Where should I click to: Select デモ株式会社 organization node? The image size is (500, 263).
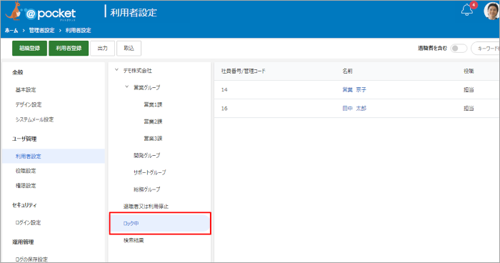(x=137, y=71)
